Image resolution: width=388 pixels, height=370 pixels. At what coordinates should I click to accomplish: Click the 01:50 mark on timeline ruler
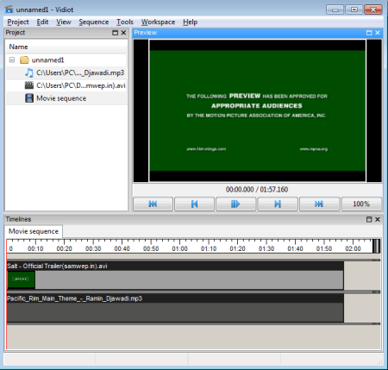[324, 248]
